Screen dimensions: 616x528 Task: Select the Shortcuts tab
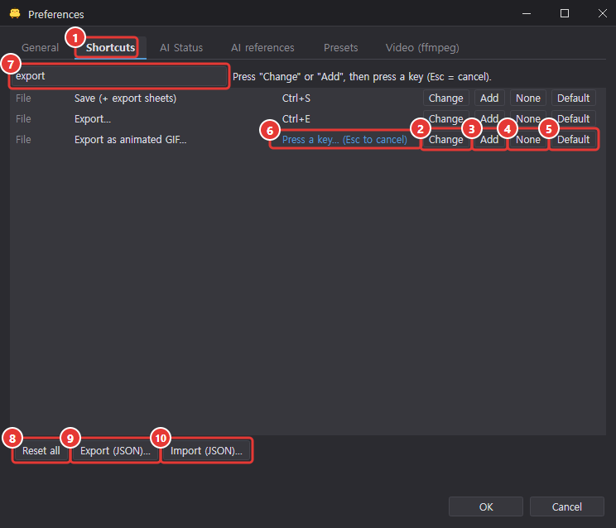coord(110,47)
